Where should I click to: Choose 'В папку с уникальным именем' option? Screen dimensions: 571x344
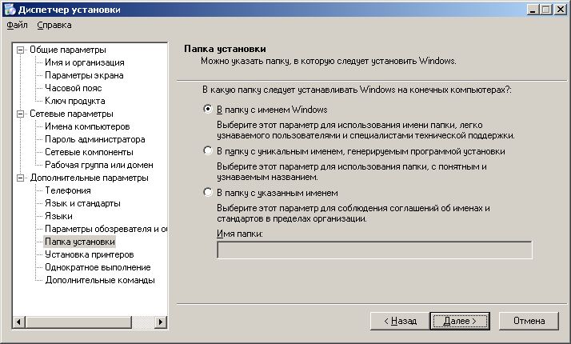coord(208,151)
